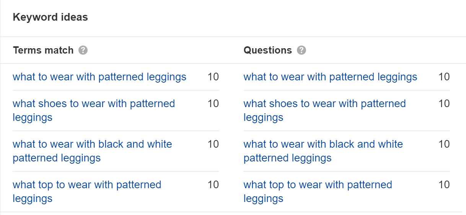Screen dimensions: 466x215
Task: Click volume 10 beside 'what top' Terms match keyword
Action: tap(213, 185)
